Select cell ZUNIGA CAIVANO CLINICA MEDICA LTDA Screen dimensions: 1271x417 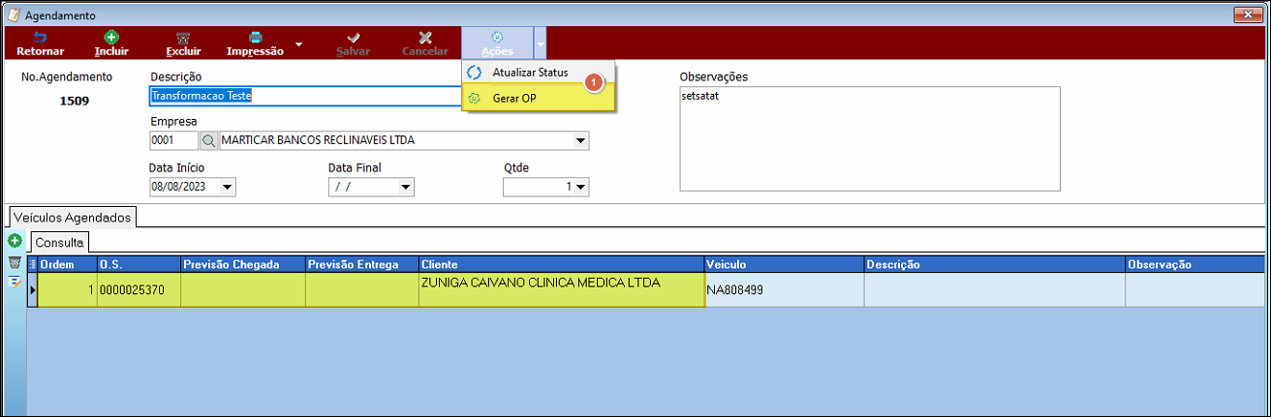(561, 289)
